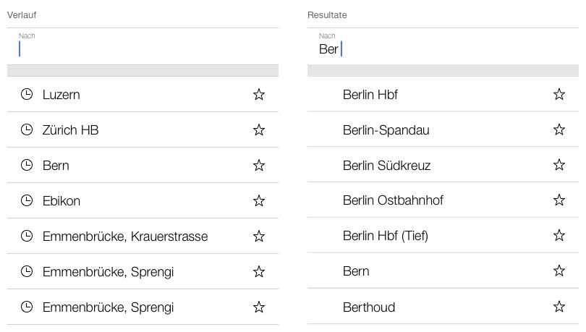Image resolution: width=586 pixels, height=332 pixels.
Task: Focus the empty Nach input field
Action: pos(143,48)
